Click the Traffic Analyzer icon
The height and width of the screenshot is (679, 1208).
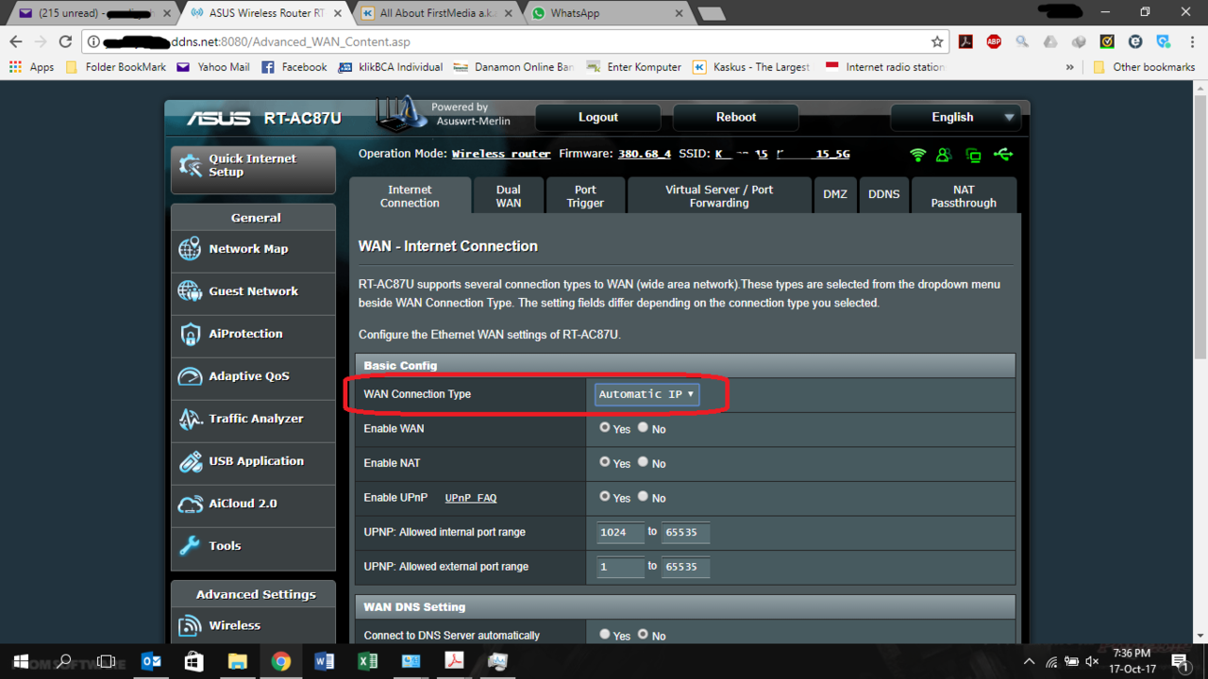190,419
